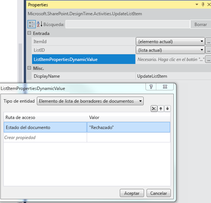Screen dimensions: 211x203
Task: Open help in ListItemPropertiesDynamicValue dialog
Action: 151,87
